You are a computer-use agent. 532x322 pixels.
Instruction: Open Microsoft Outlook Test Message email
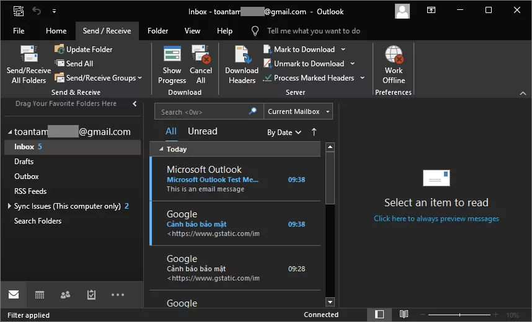236,179
